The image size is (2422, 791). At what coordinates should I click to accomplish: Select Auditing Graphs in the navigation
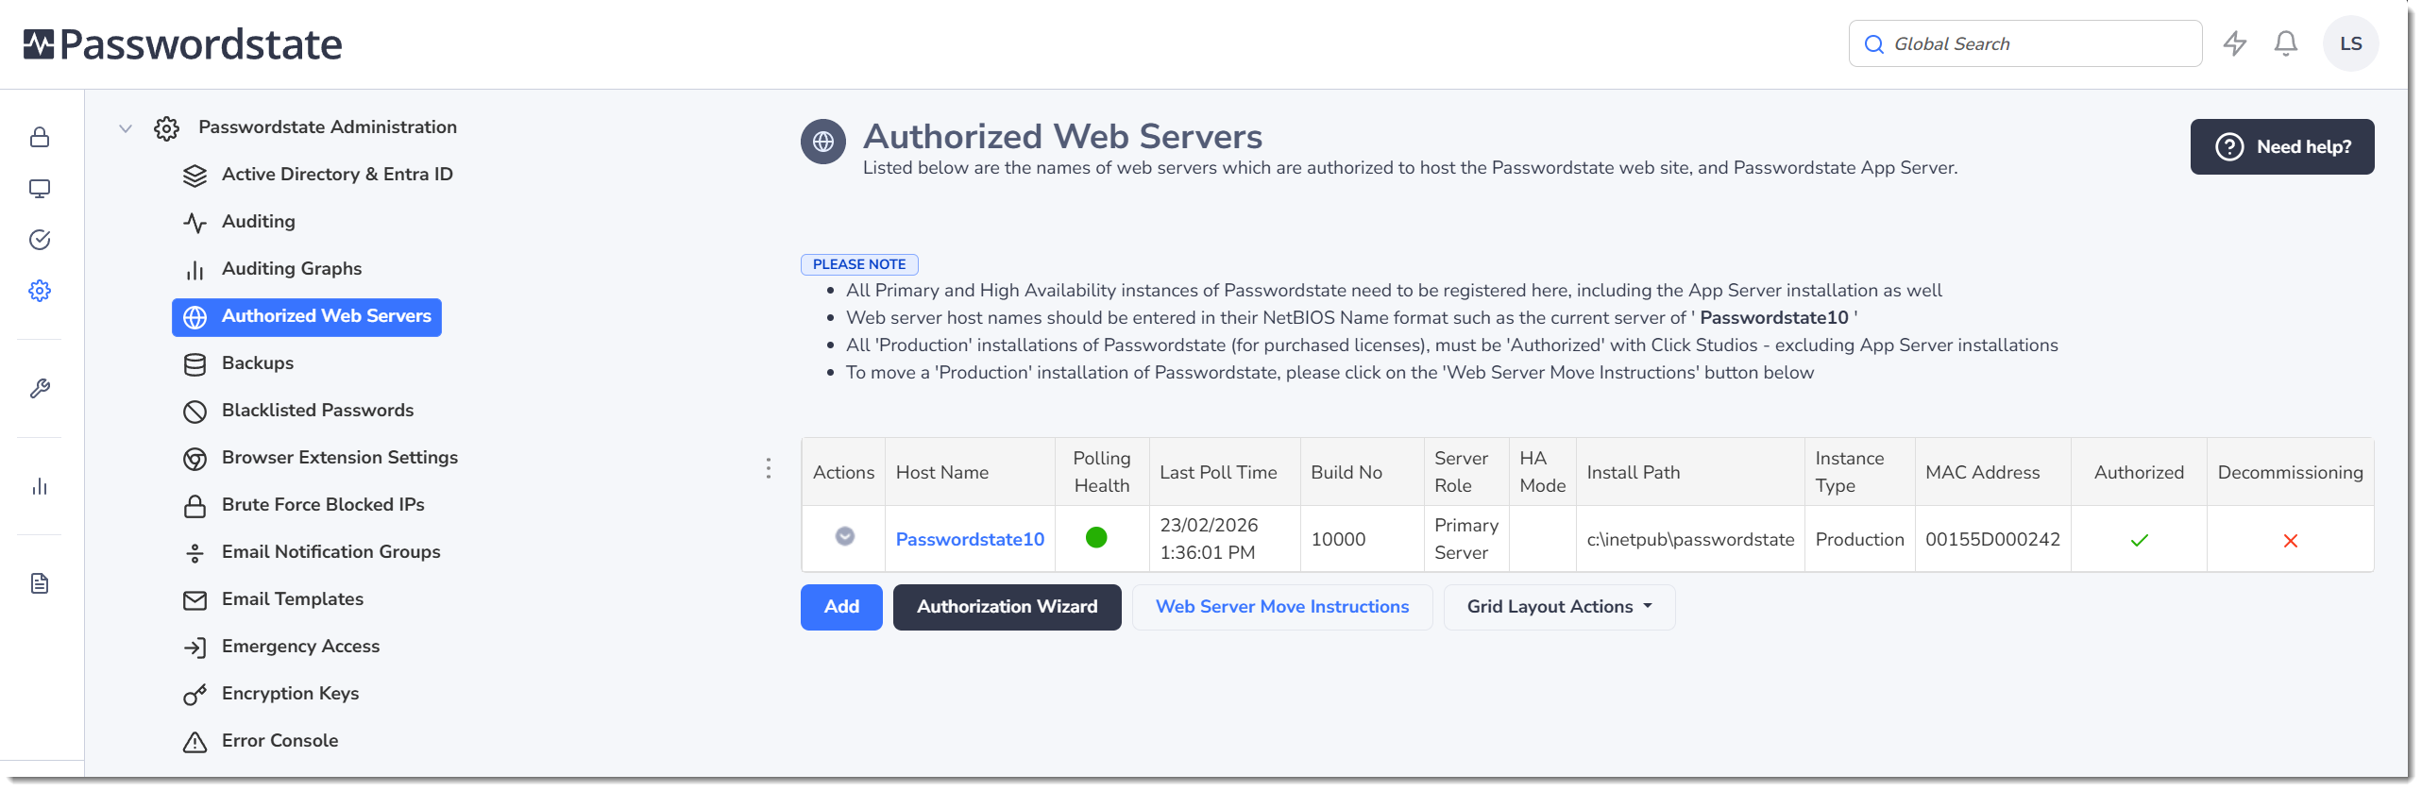pyautogui.click(x=291, y=268)
